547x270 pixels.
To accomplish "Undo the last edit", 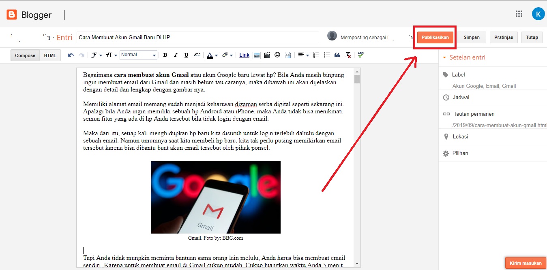I will pyautogui.click(x=71, y=55).
